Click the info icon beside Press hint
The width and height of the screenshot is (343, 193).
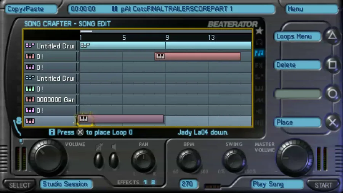coord(52,132)
